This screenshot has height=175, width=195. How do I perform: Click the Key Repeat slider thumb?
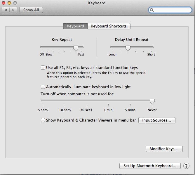76,48
